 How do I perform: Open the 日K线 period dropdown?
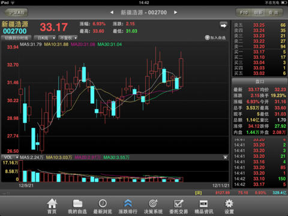click(x=44, y=38)
